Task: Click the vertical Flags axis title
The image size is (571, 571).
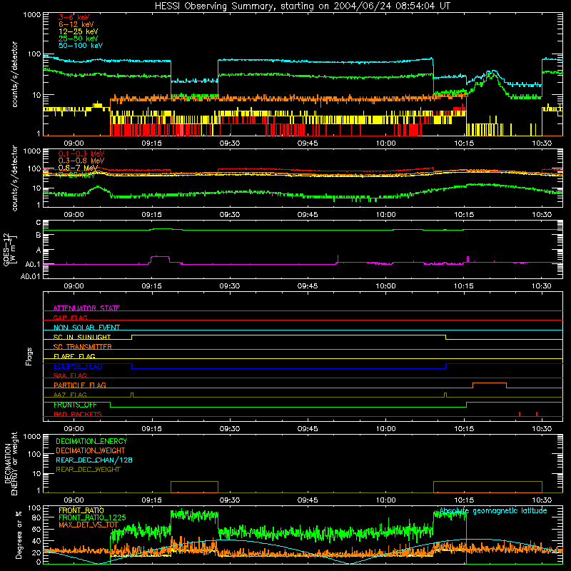Action: [29, 356]
